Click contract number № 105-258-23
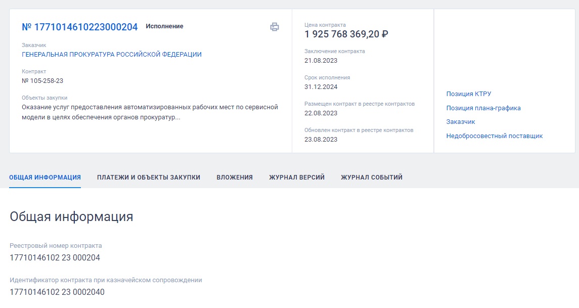Image resolution: width=579 pixels, height=308 pixels. (x=42, y=80)
